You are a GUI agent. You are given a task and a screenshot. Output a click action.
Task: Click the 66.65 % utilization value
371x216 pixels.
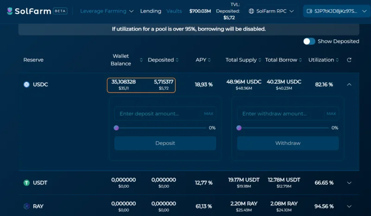click(324, 183)
